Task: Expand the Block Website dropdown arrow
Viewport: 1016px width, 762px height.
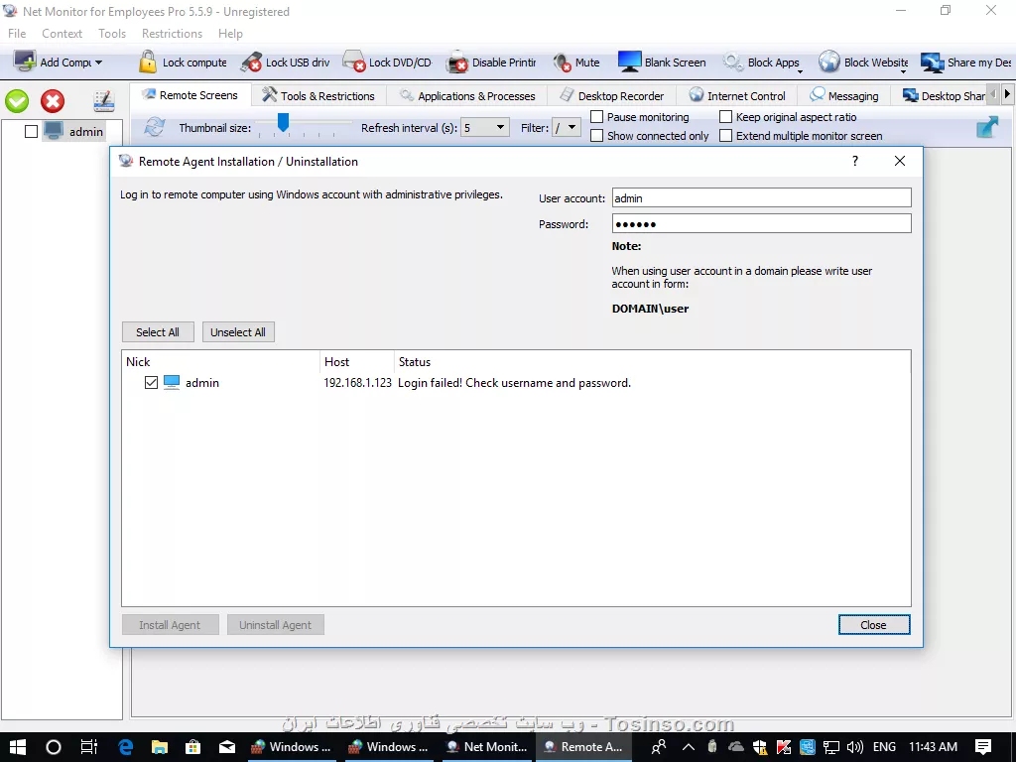Action: [x=903, y=71]
